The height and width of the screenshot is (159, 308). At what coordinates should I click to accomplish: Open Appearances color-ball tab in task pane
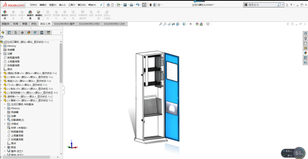pos(305,53)
